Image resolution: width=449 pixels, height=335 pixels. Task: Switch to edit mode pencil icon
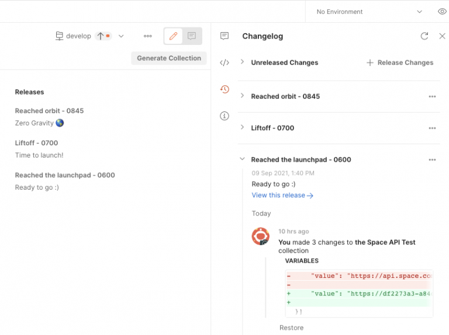[173, 36]
